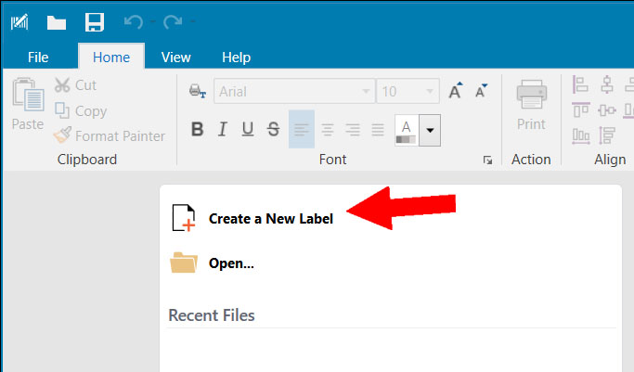Open the Undo history dropdown arrow
The height and width of the screenshot is (372, 634).
[x=152, y=21]
